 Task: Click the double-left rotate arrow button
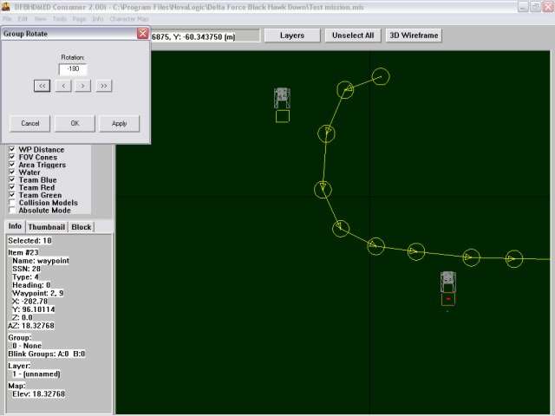coord(42,86)
